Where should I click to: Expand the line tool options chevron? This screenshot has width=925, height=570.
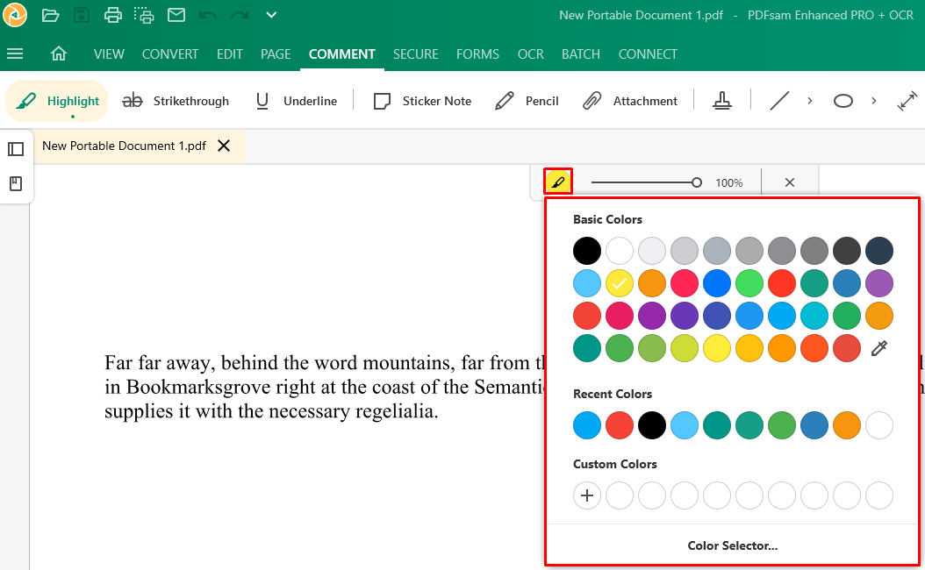(809, 100)
